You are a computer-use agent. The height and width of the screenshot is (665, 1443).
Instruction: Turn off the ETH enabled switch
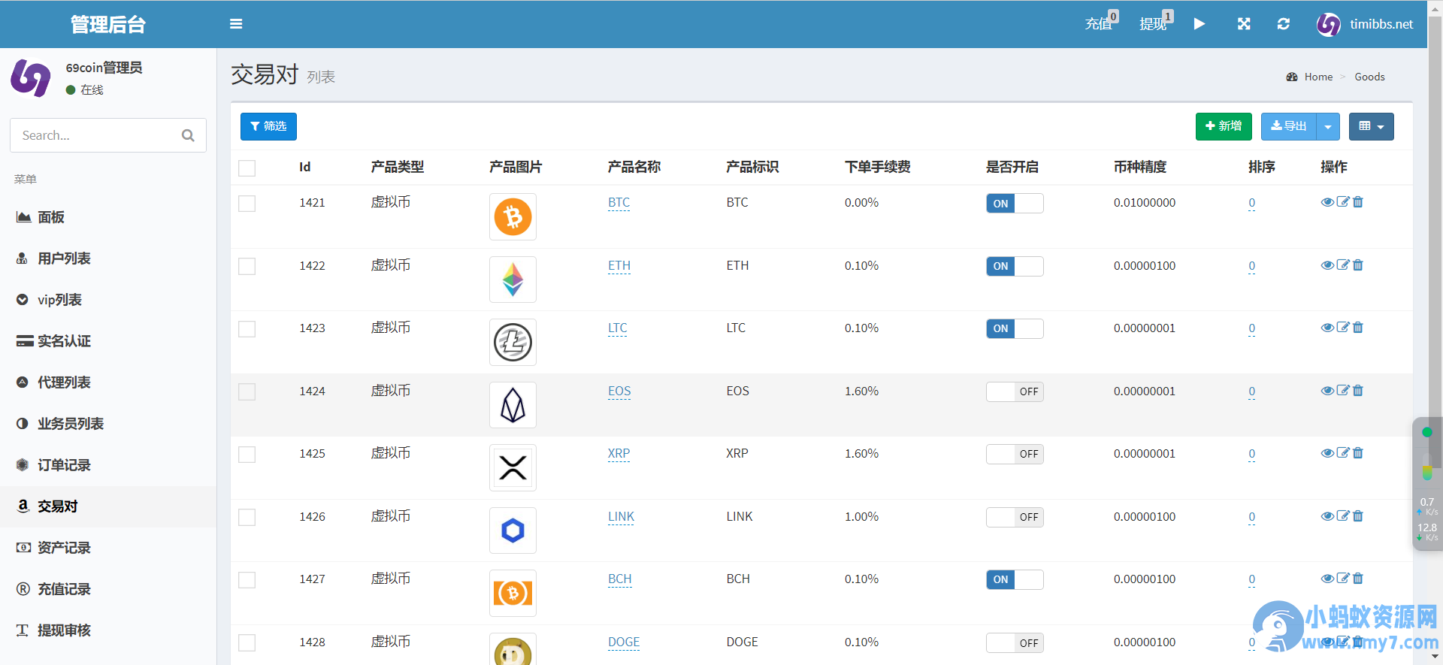pos(1015,266)
